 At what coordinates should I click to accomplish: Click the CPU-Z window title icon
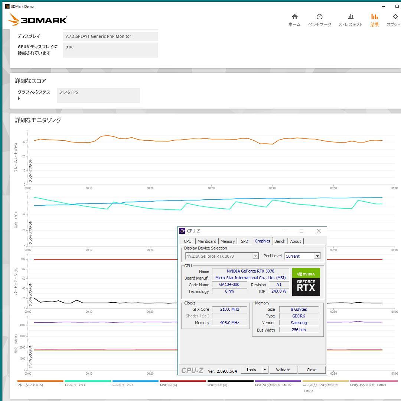(x=182, y=231)
